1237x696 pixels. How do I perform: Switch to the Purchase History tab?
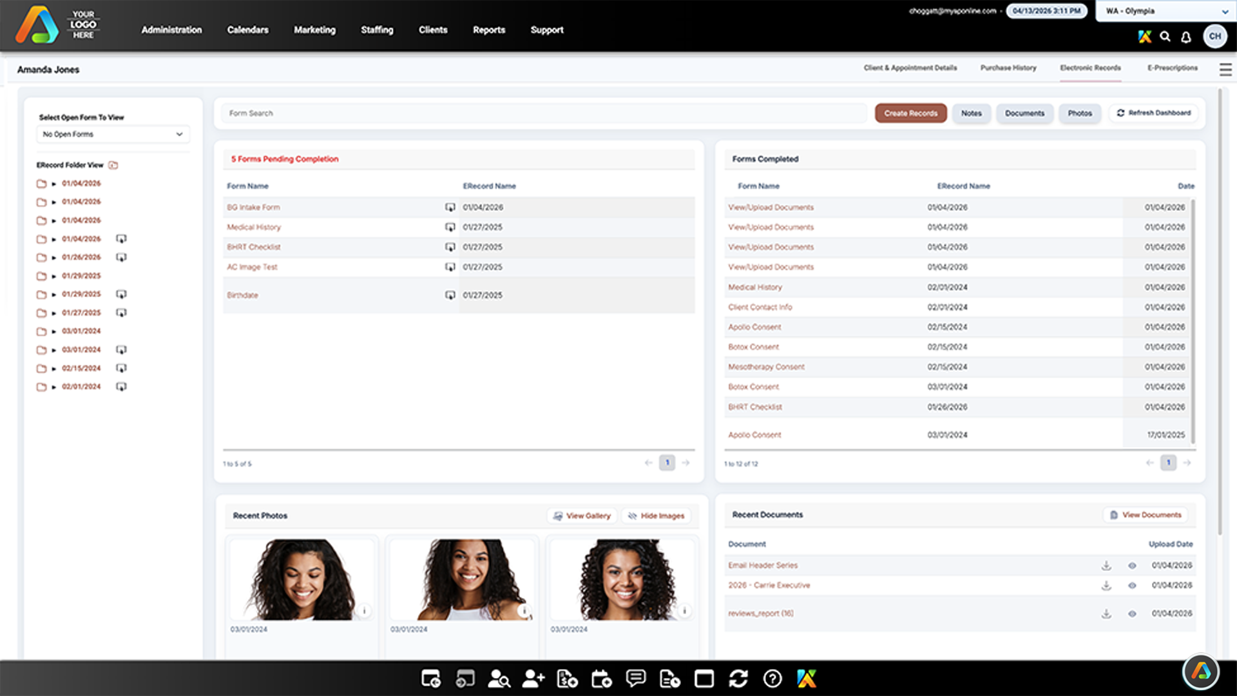coord(1008,68)
